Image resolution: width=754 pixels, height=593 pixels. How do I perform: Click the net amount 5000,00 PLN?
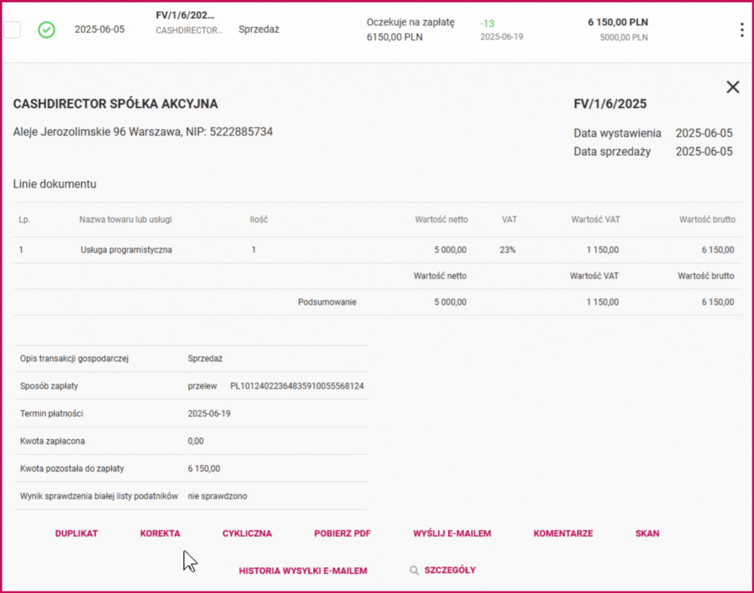click(624, 37)
